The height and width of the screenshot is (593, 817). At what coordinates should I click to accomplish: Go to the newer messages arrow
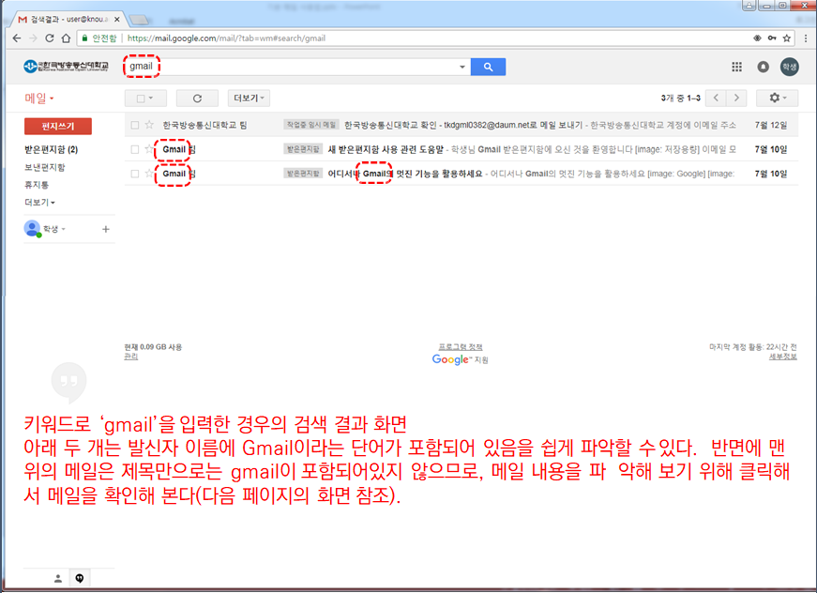click(716, 98)
